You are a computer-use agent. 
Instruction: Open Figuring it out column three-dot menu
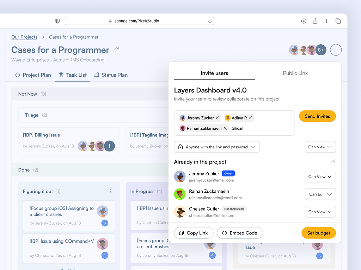110,191
